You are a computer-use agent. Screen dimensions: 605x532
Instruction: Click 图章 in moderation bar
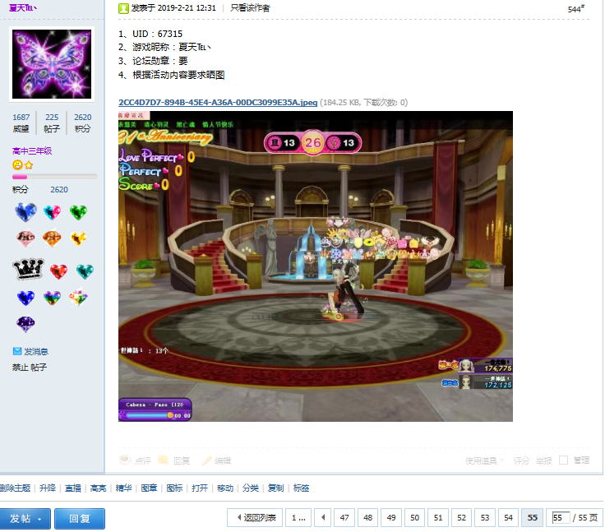pyautogui.click(x=149, y=488)
